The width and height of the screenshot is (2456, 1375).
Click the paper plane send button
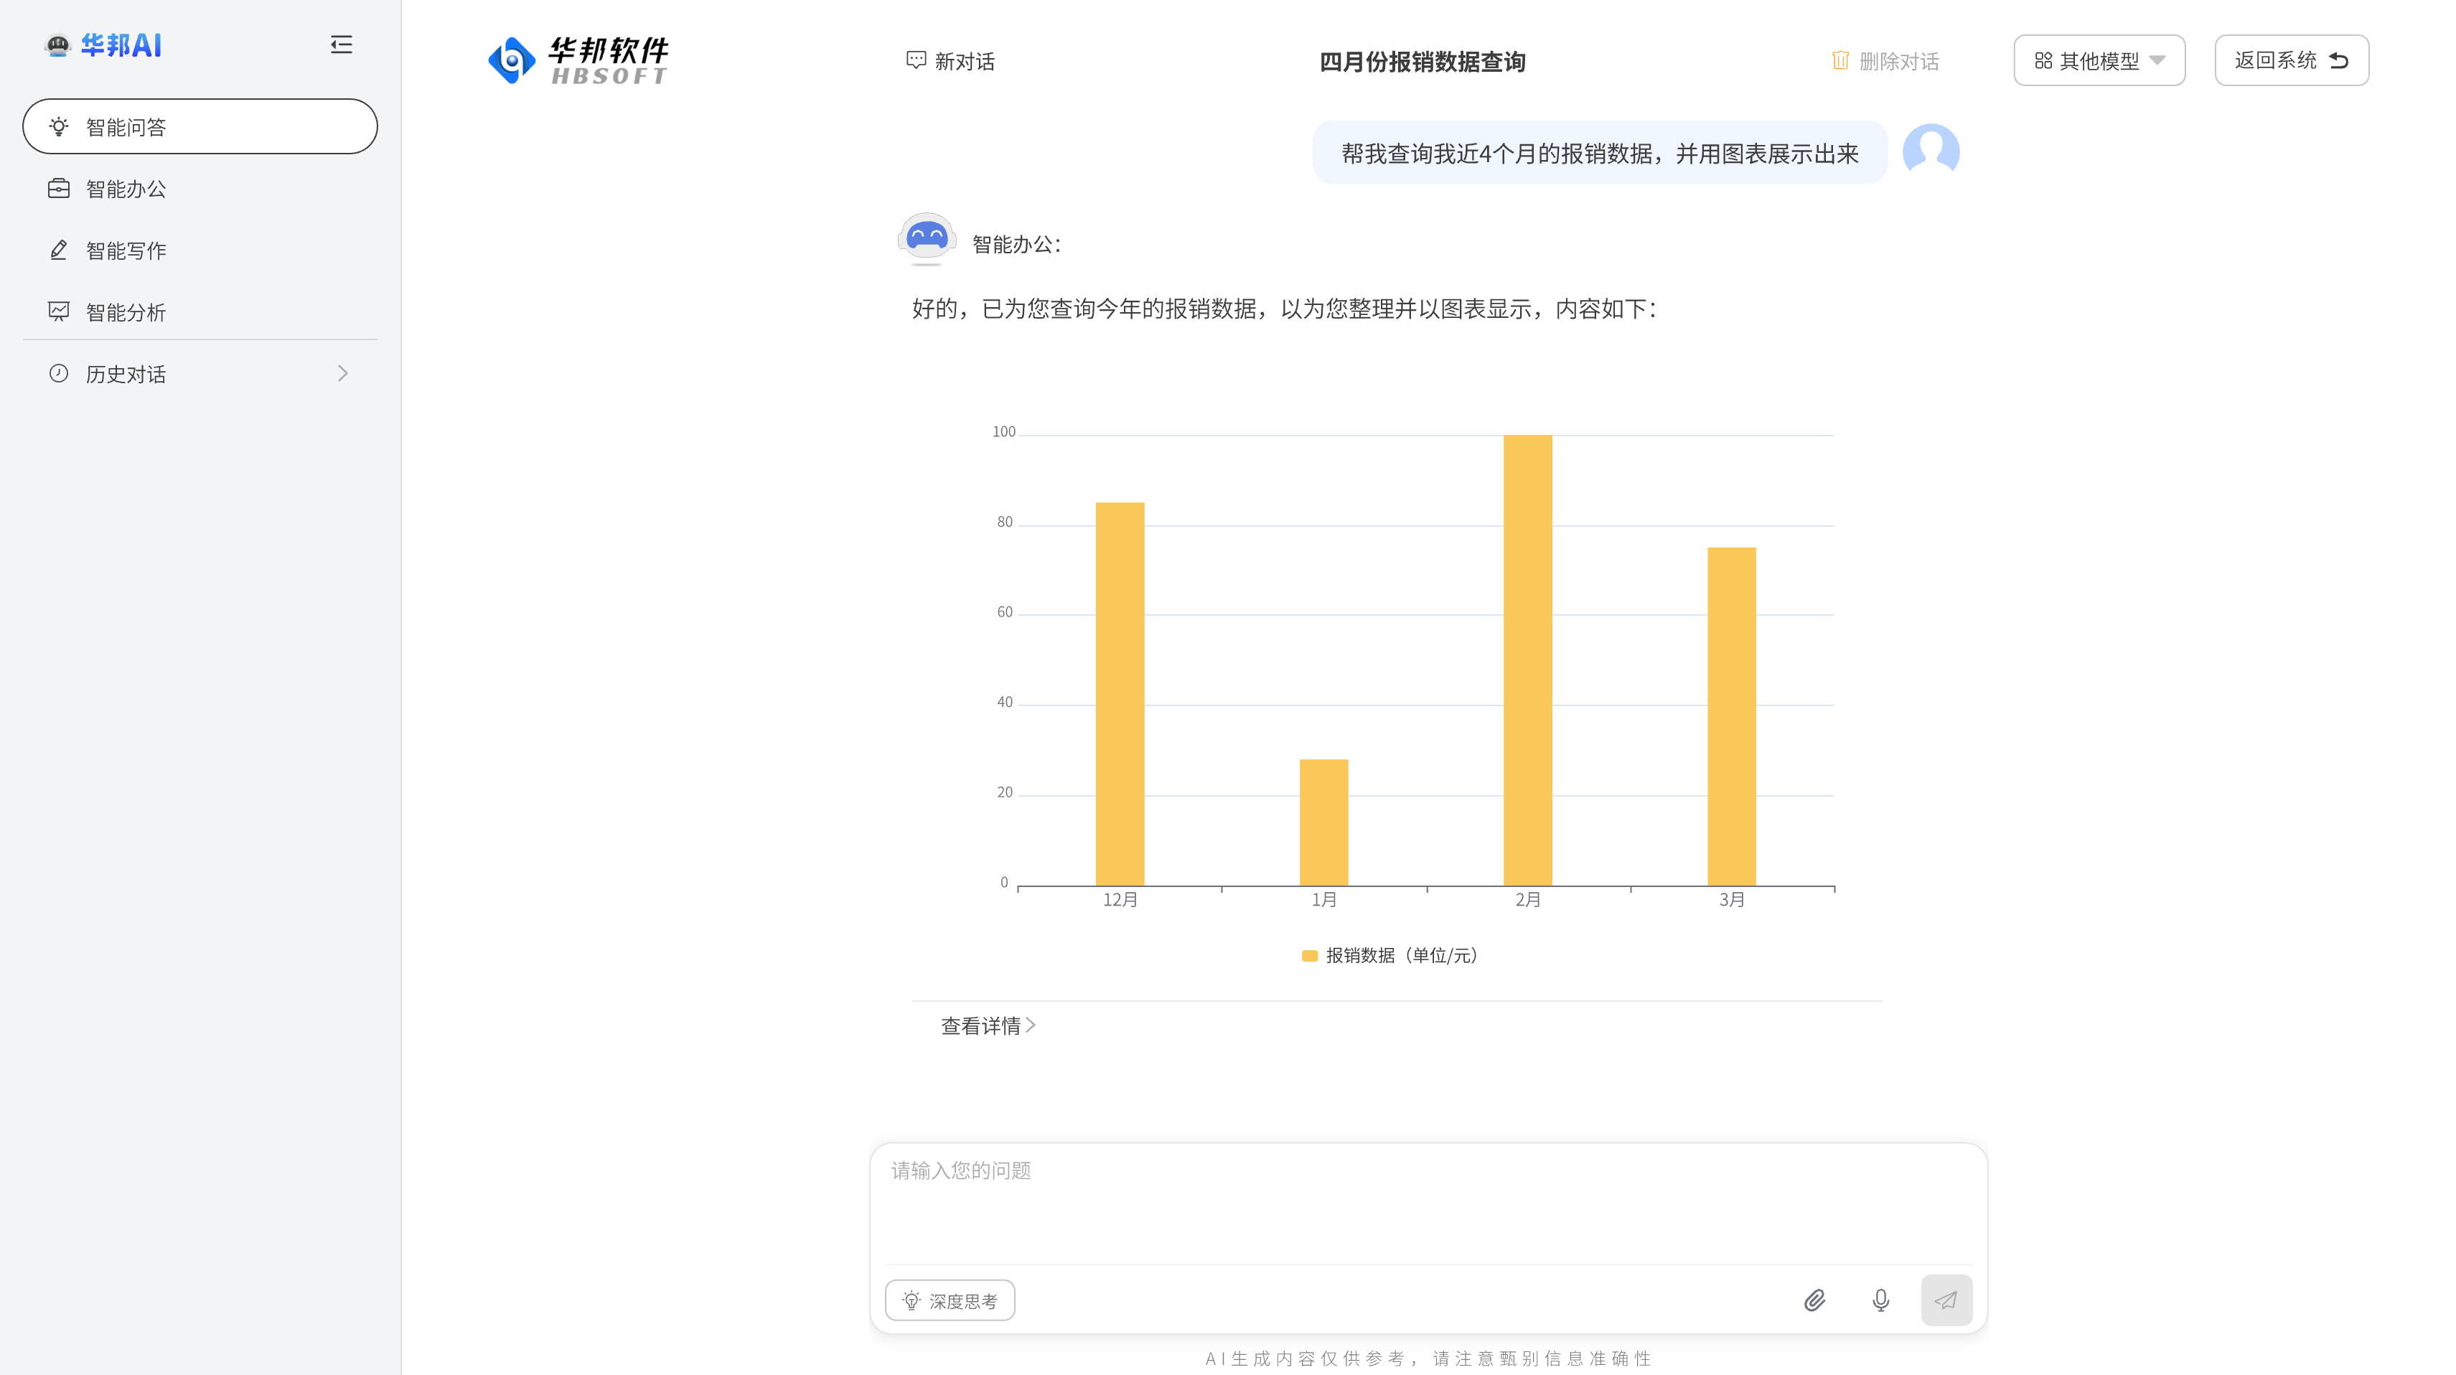coord(1947,1300)
